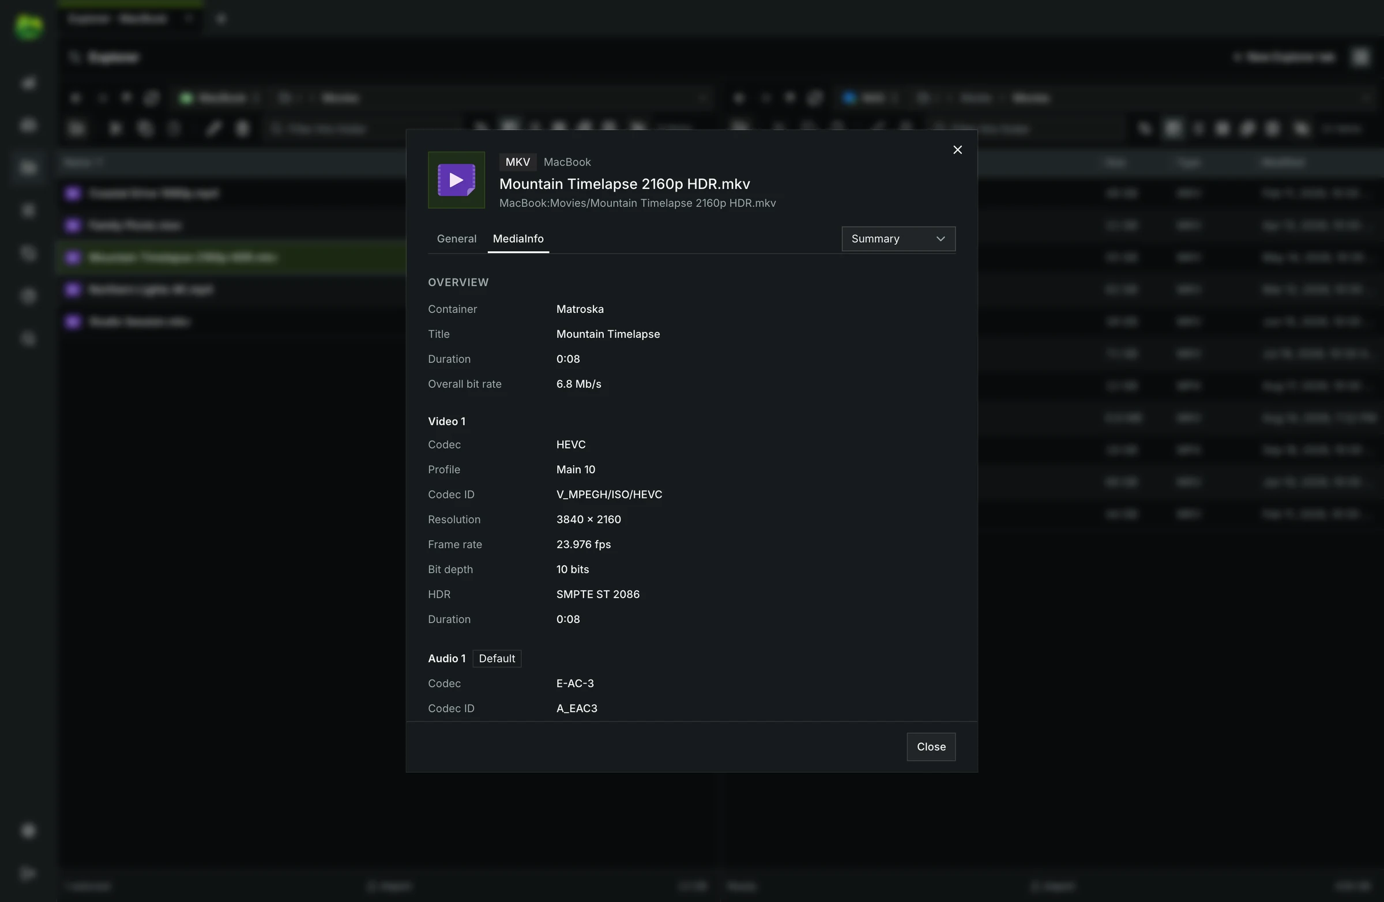Click the MKV format badge
1384x902 pixels.
tap(517, 162)
